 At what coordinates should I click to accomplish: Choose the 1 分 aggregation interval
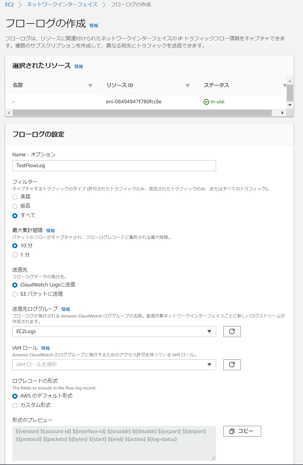pos(15,255)
